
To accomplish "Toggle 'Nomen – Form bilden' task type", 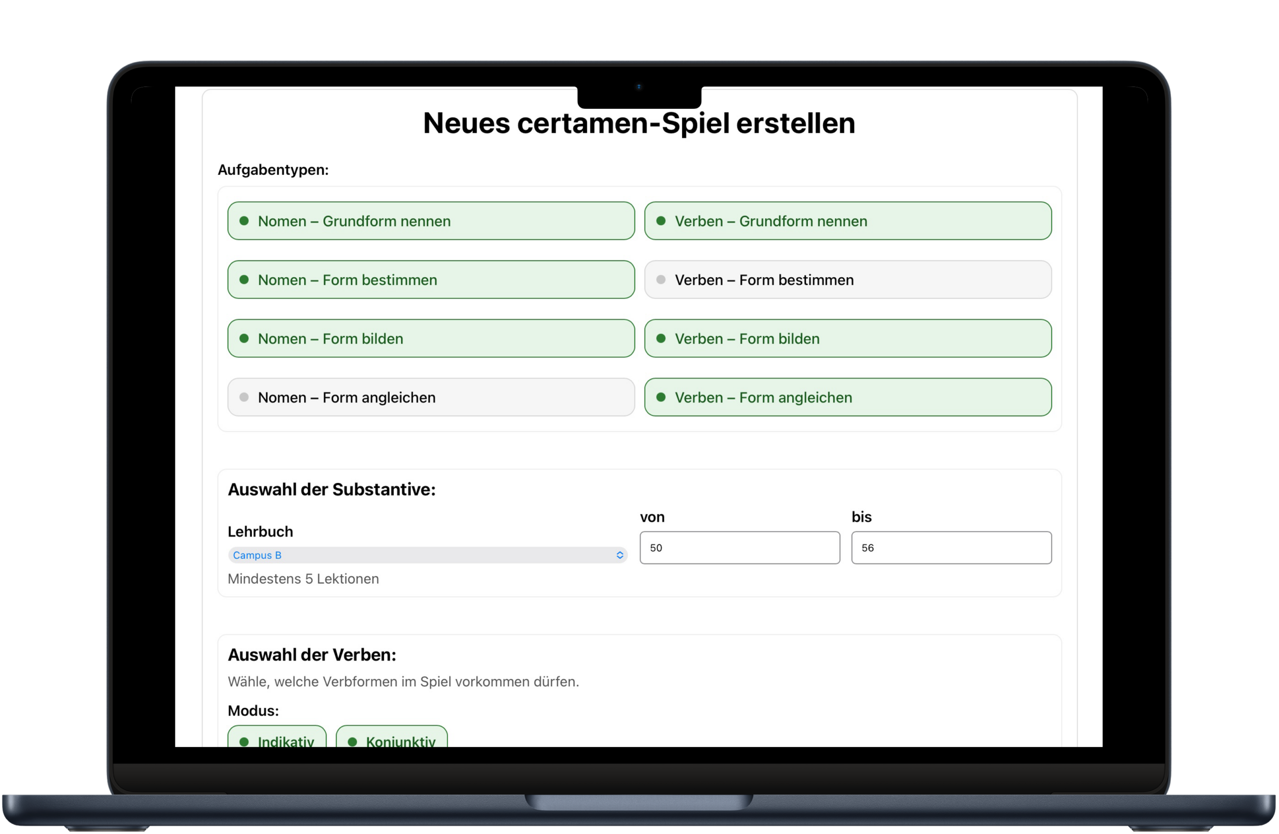I will pyautogui.click(x=431, y=338).
